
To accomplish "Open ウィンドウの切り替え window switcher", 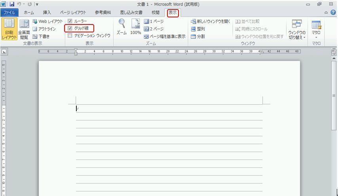I will [297, 29].
